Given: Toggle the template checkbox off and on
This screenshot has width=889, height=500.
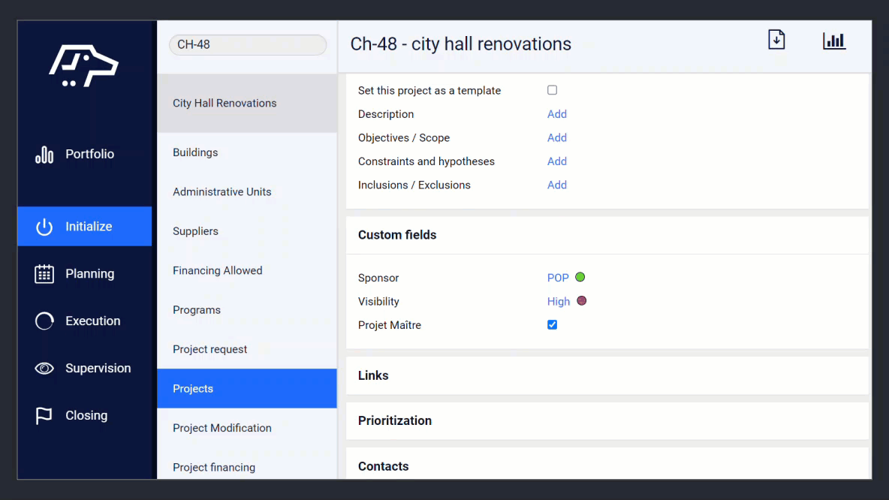Looking at the screenshot, I should coord(552,89).
